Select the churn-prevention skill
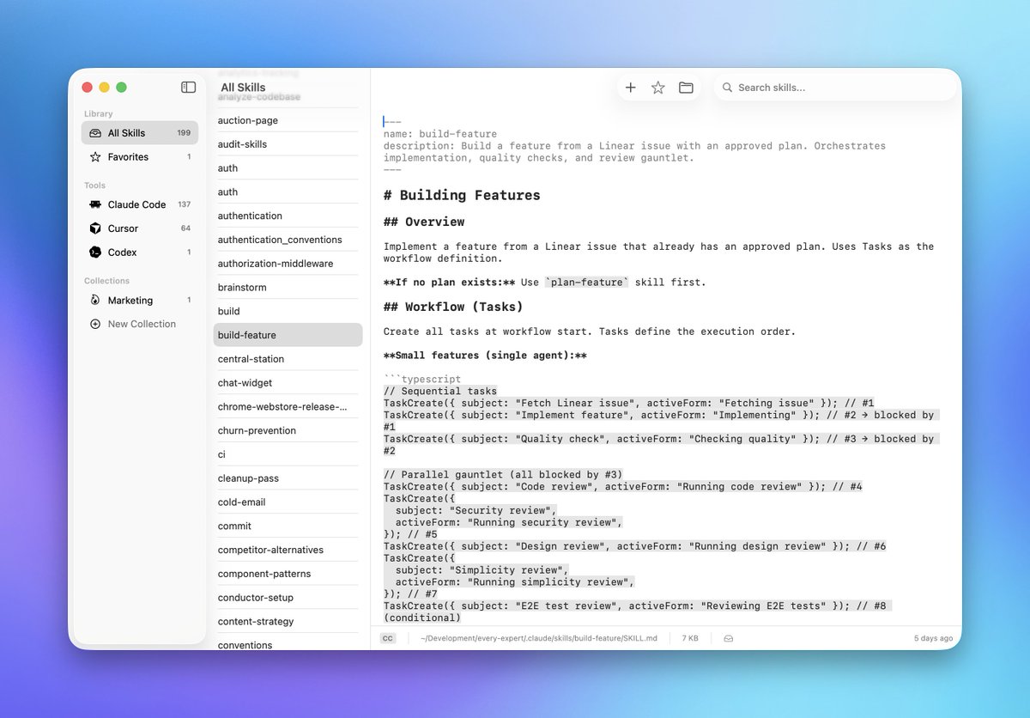 pos(288,430)
